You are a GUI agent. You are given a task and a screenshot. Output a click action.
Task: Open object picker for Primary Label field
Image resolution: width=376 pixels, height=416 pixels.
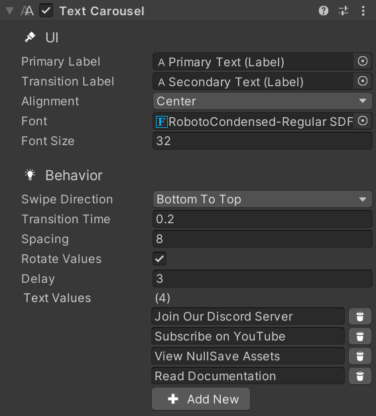pyautogui.click(x=363, y=62)
